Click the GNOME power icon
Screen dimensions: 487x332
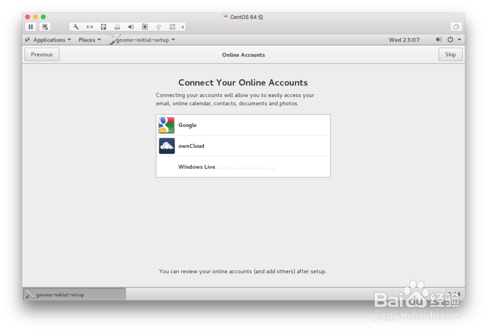[450, 39]
